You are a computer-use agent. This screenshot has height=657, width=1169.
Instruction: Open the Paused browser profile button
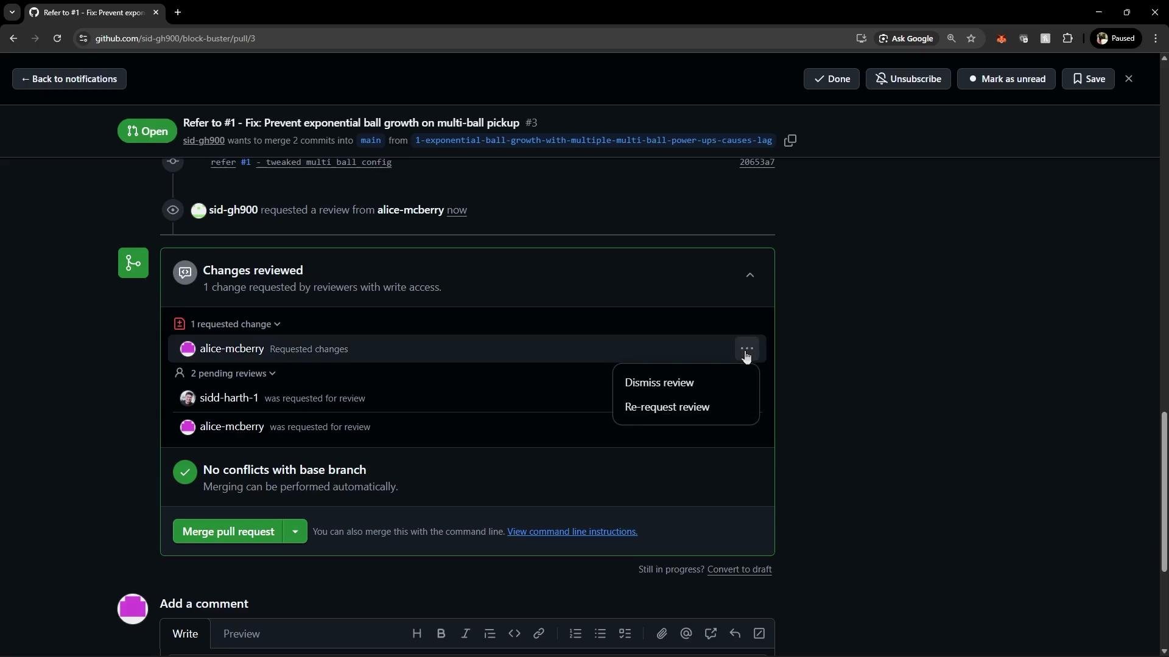1116,38
